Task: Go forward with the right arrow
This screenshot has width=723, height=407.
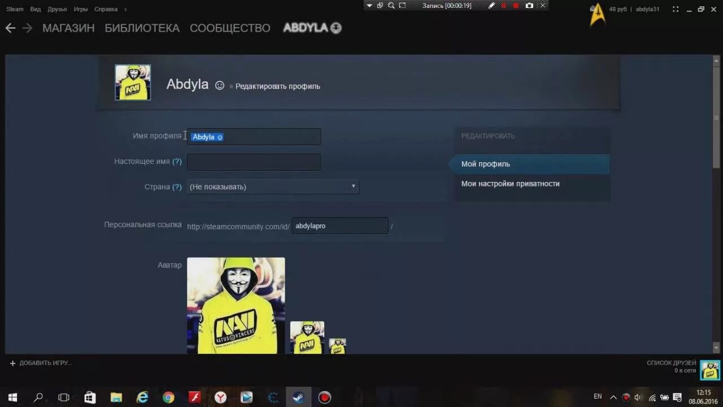Action: point(27,28)
